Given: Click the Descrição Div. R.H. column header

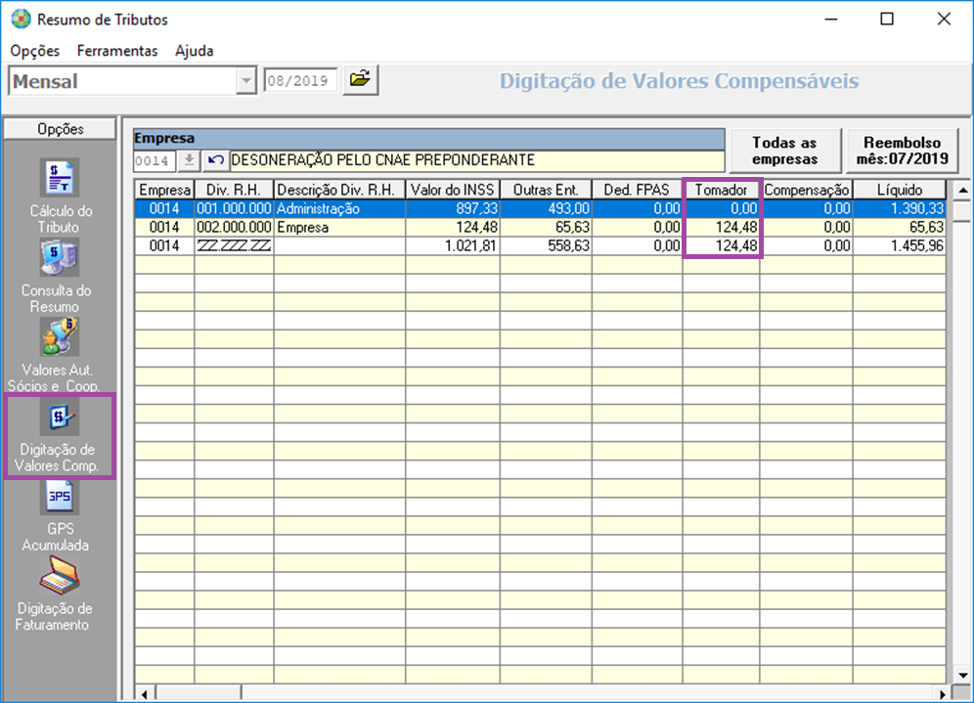Looking at the screenshot, I should coord(339,190).
